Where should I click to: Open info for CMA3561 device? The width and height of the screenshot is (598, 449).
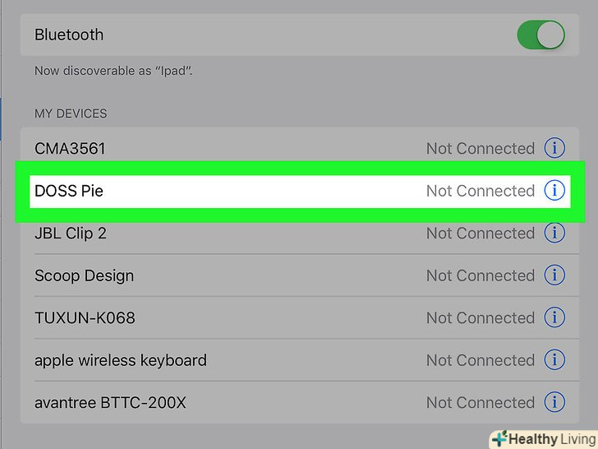(554, 149)
